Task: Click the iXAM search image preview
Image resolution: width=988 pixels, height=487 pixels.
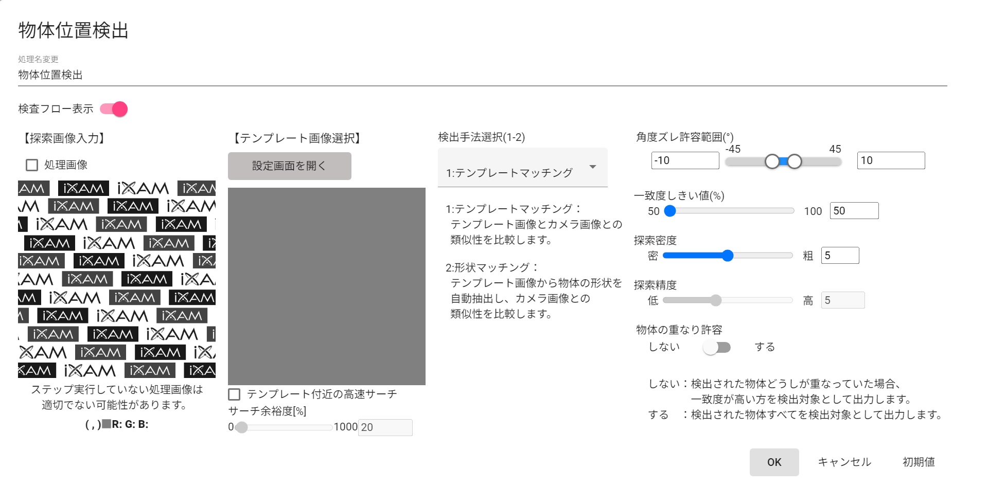Action: pyautogui.click(x=117, y=279)
